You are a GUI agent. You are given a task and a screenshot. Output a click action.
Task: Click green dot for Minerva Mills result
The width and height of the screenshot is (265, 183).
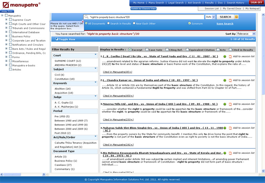coord(225,104)
